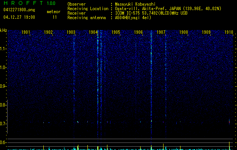Click the 1905 time marker
237x150 pixels.
point(116,32)
